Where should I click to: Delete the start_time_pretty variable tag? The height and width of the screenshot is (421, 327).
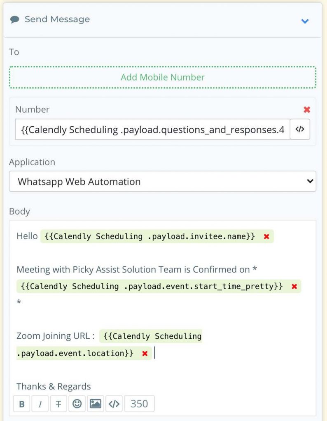[x=294, y=287]
